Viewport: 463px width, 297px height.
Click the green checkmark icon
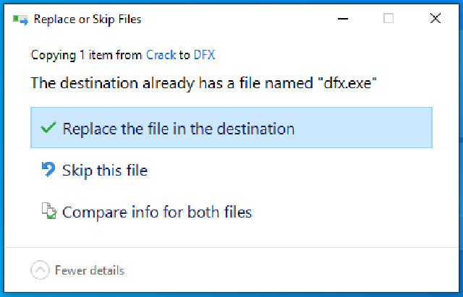[48, 129]
